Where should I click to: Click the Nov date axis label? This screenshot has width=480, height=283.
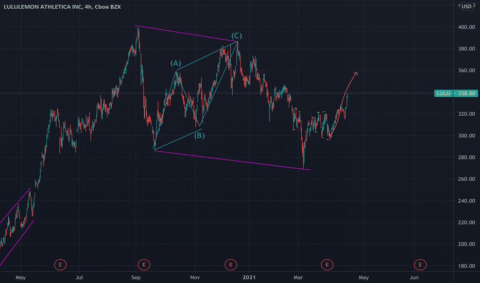195,277
